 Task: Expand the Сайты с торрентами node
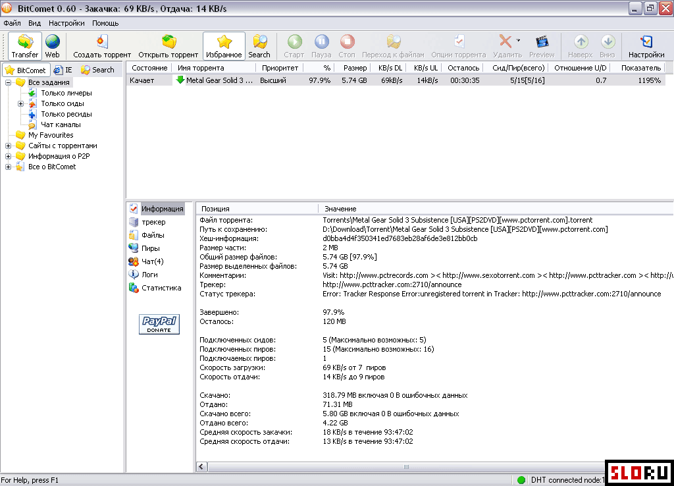click(x=8, y=146)
